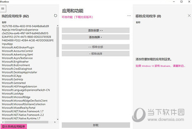Open the three-dot more options menu
The height and width of the screenshot is (129, 192).
point(129,16)
